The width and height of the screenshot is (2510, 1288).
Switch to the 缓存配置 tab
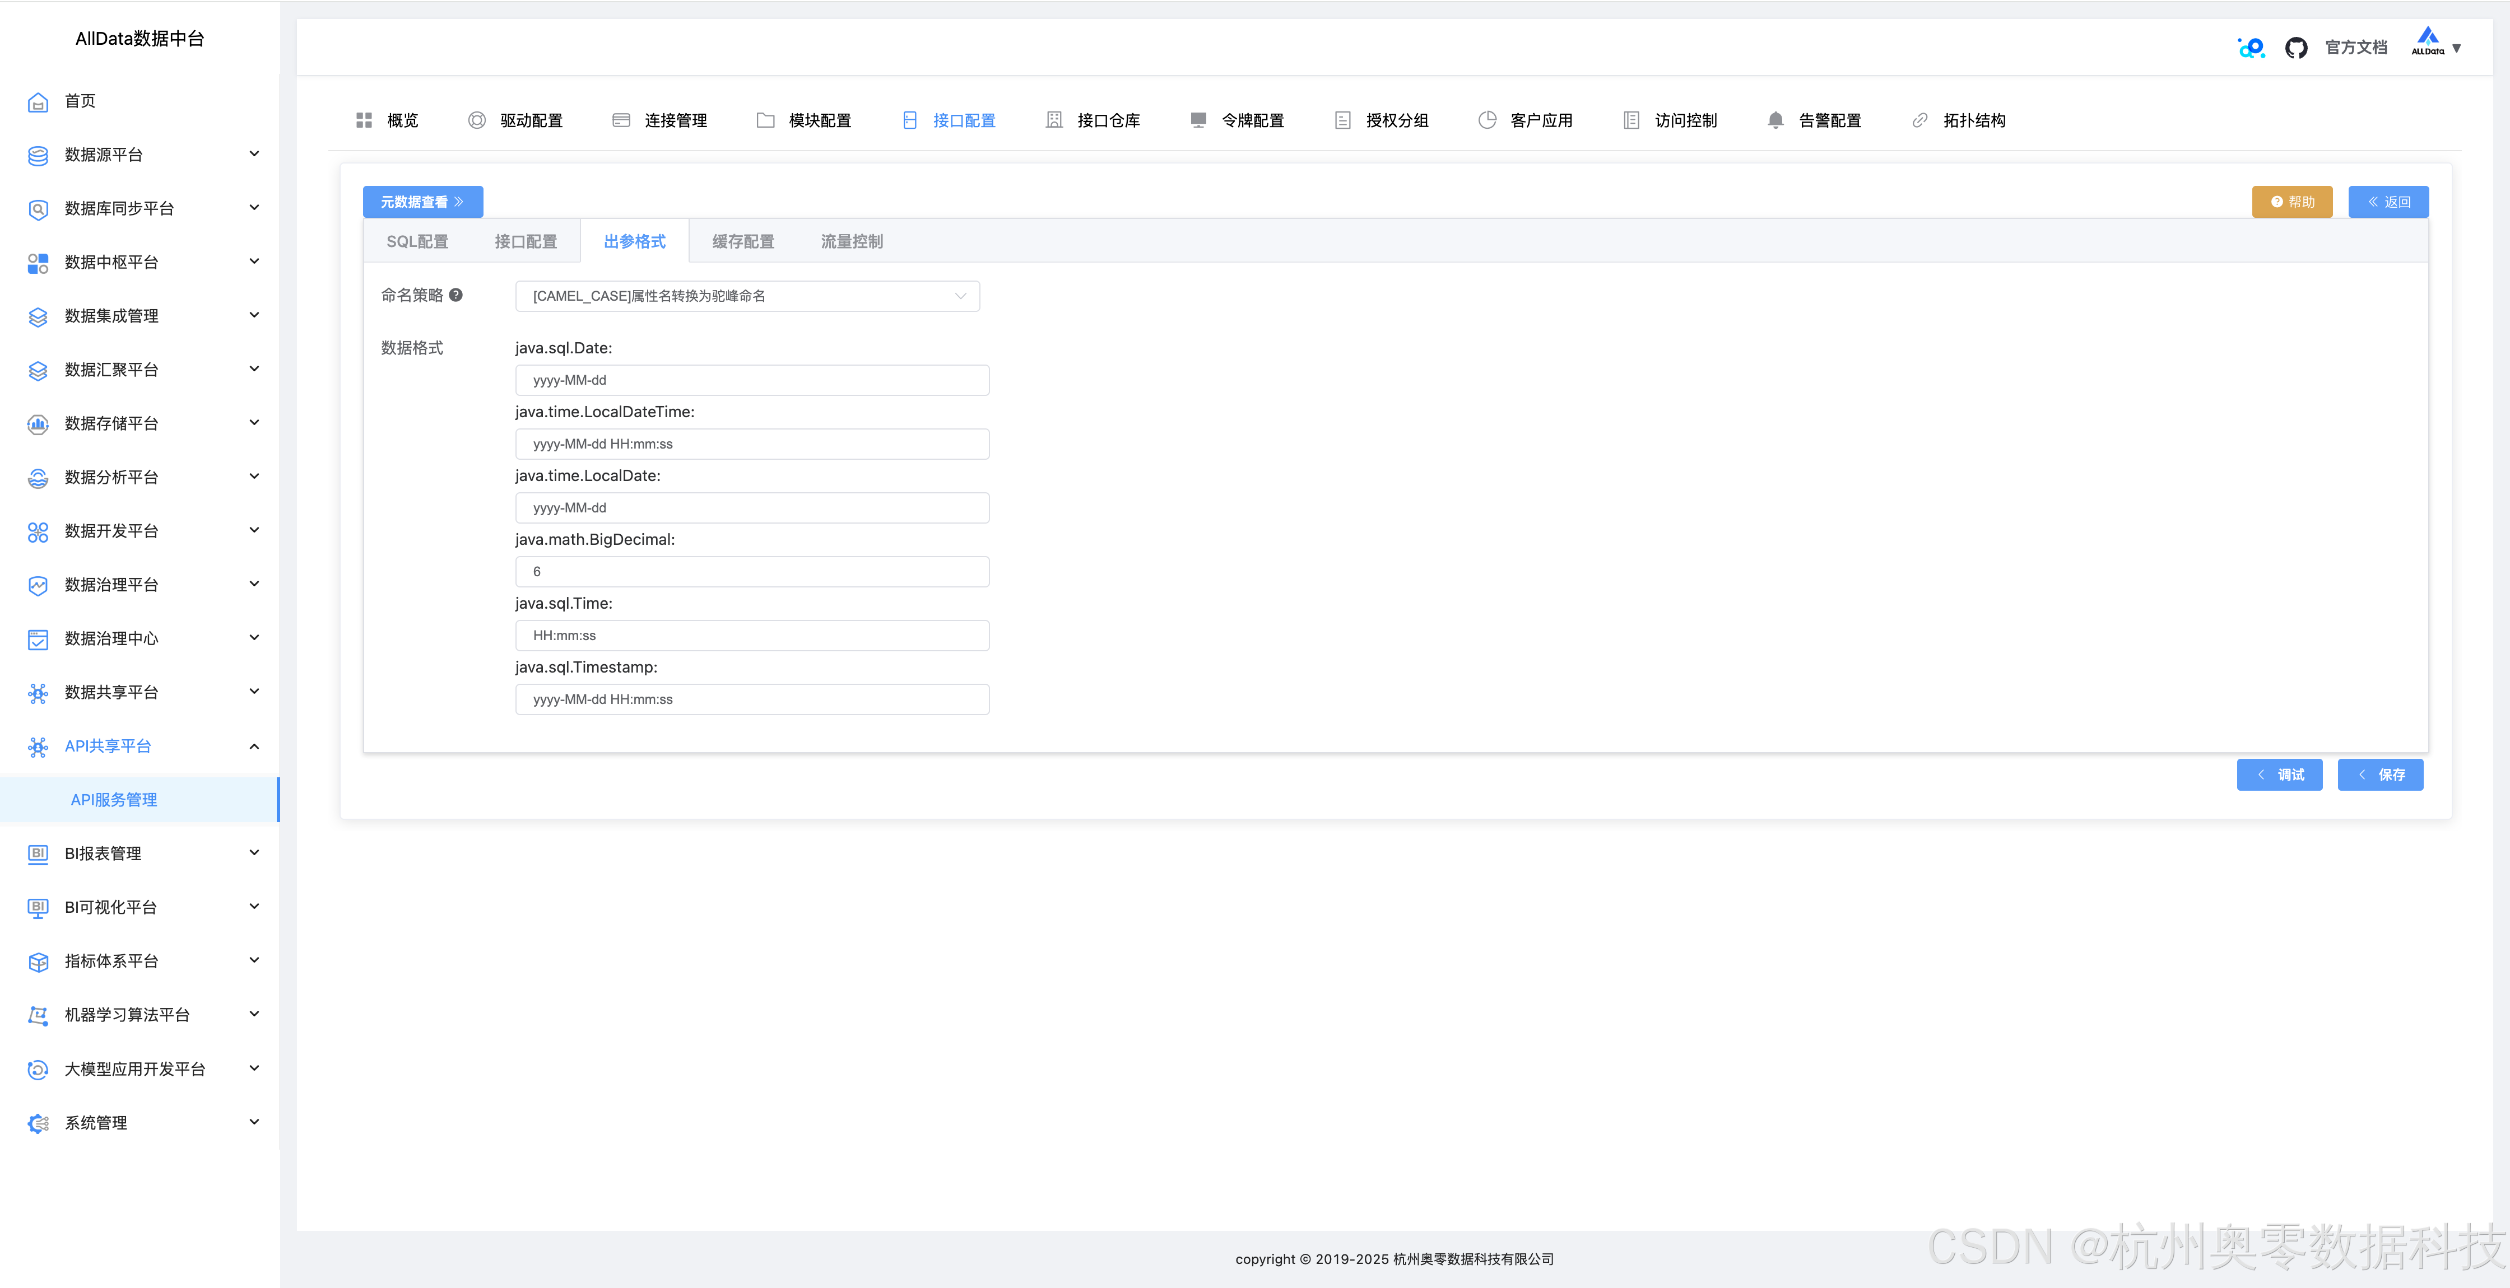tap(742, 241)
